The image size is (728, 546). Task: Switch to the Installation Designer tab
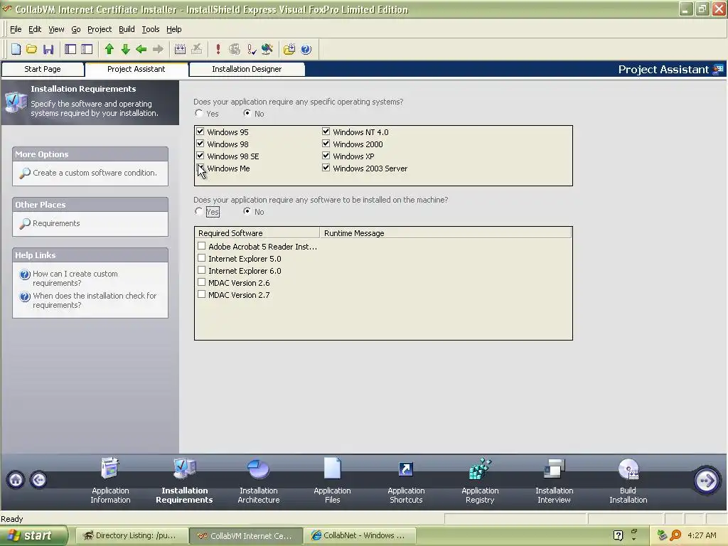click(x=247, y=69)
